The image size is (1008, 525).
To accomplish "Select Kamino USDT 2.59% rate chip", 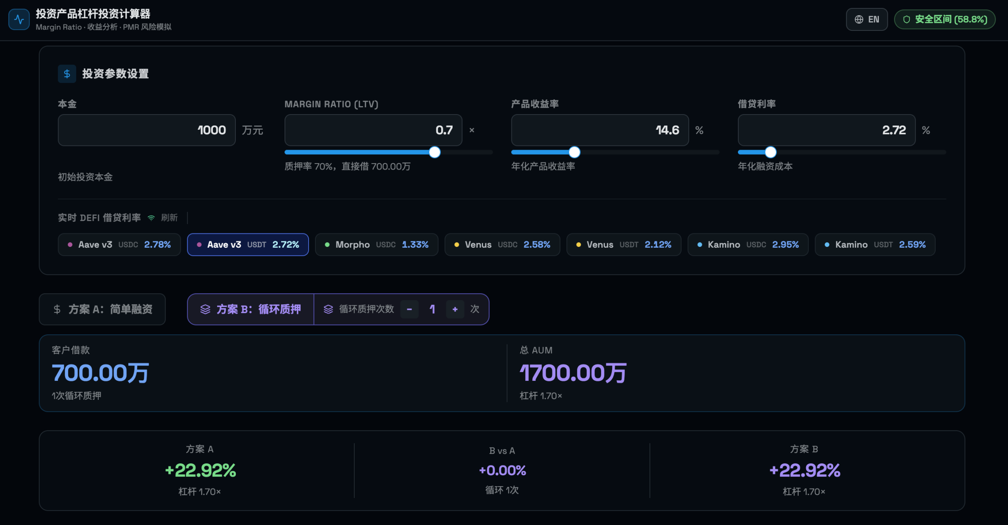I will [x=875, y=245].
